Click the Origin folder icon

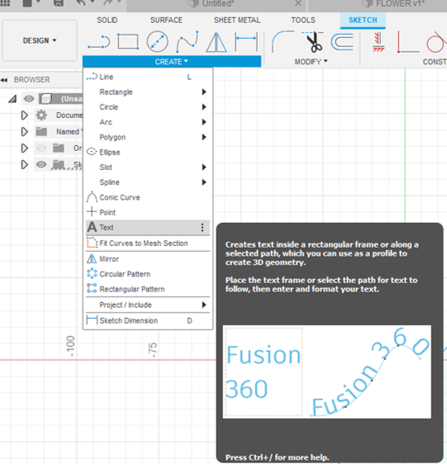point(59,148)
